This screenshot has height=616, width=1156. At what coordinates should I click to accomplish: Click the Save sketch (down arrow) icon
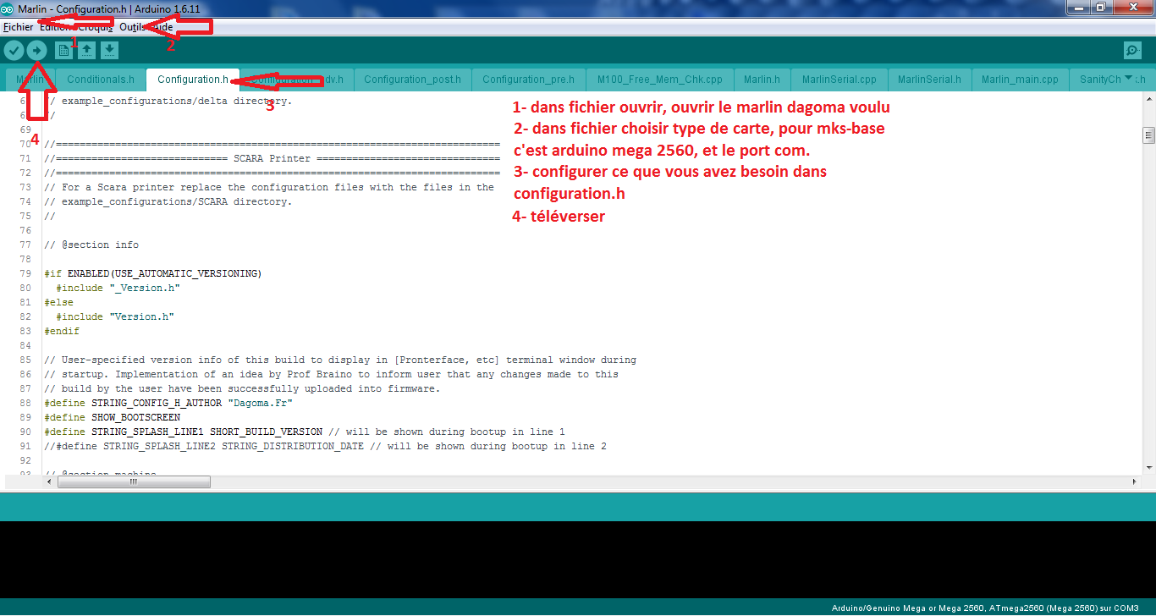pyautogui.click(x=109, y=51)
